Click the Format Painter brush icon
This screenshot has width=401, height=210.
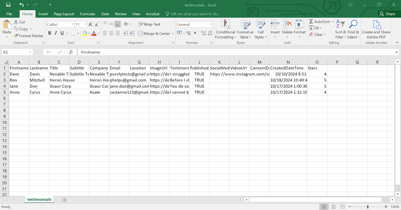(16, 36)
